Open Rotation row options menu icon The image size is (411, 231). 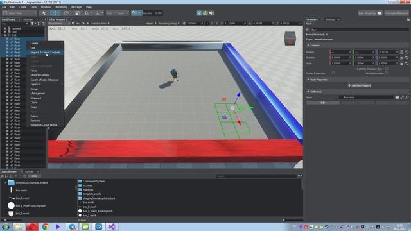[x=401, y=58]
